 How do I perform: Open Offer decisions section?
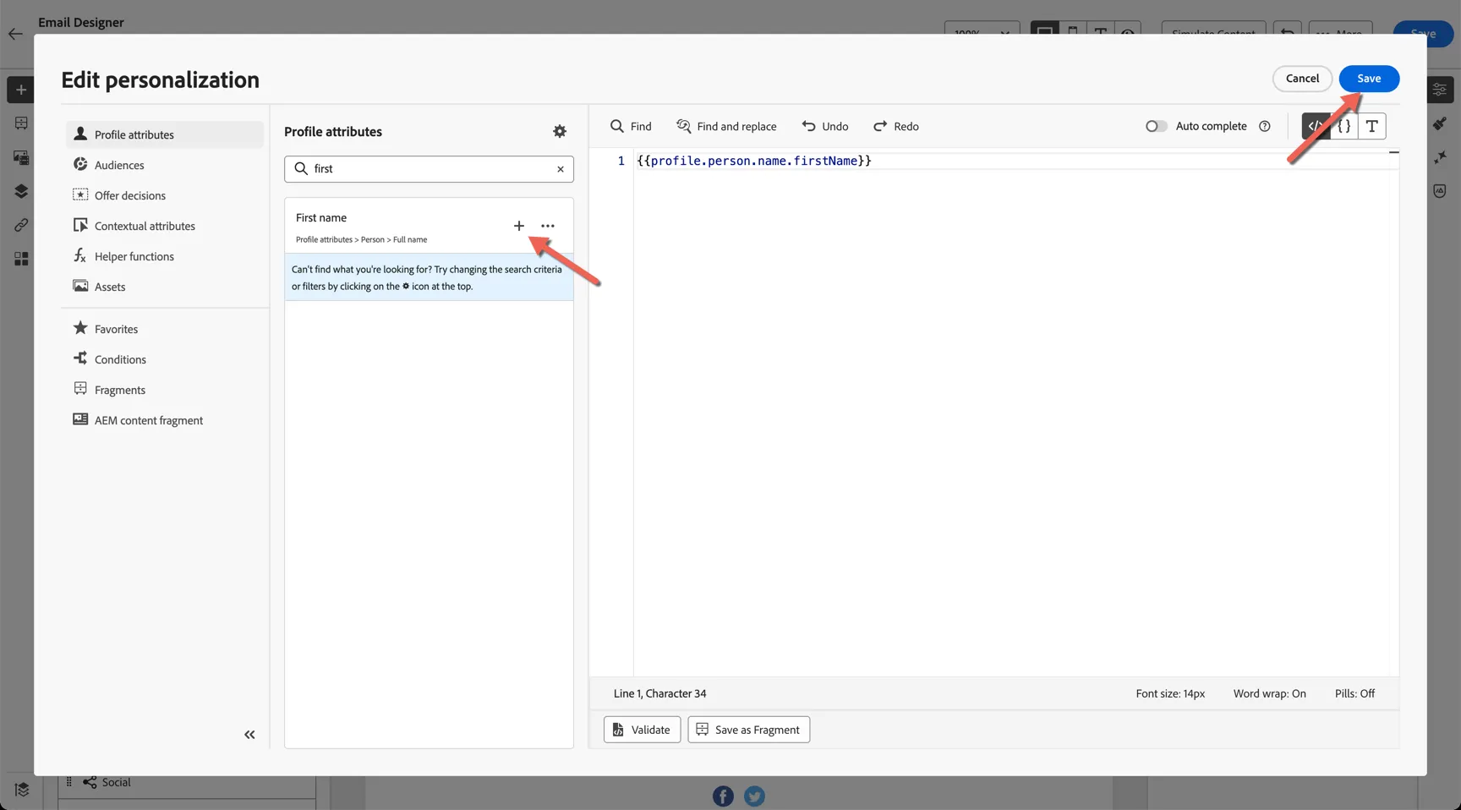click(x=165, y=195)
